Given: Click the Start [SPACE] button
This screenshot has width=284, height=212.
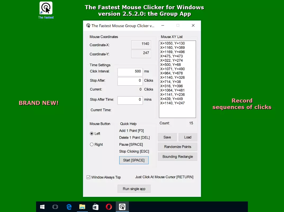Looking at the screenshot, I should [134, 160].
